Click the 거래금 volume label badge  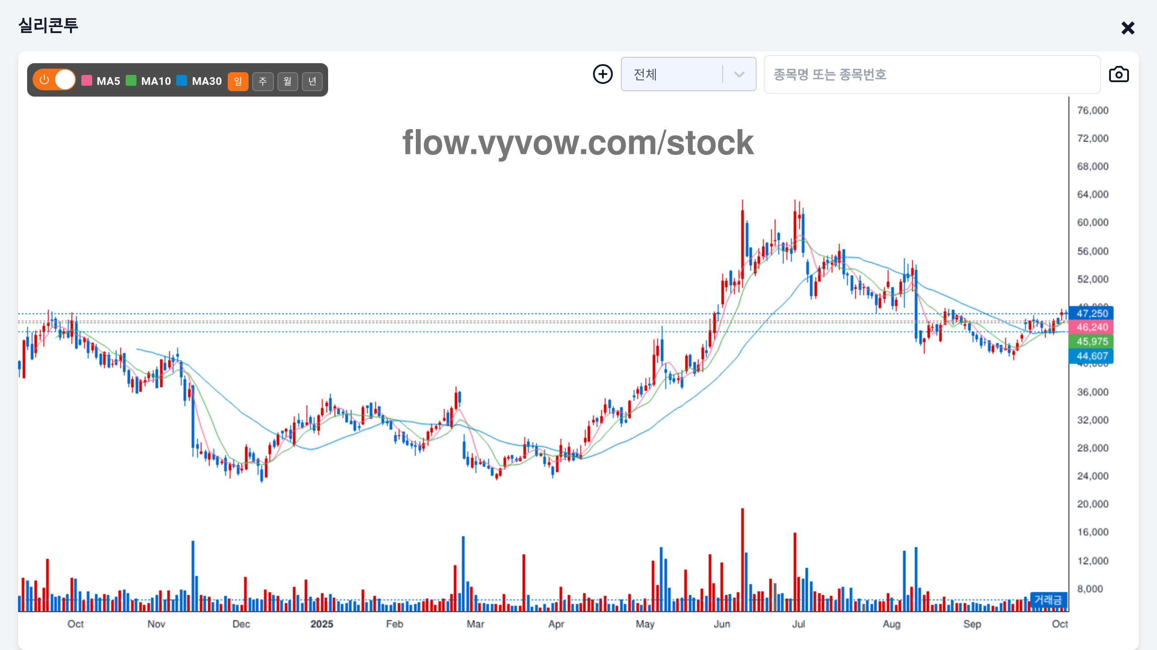(x=1049, y=600)
